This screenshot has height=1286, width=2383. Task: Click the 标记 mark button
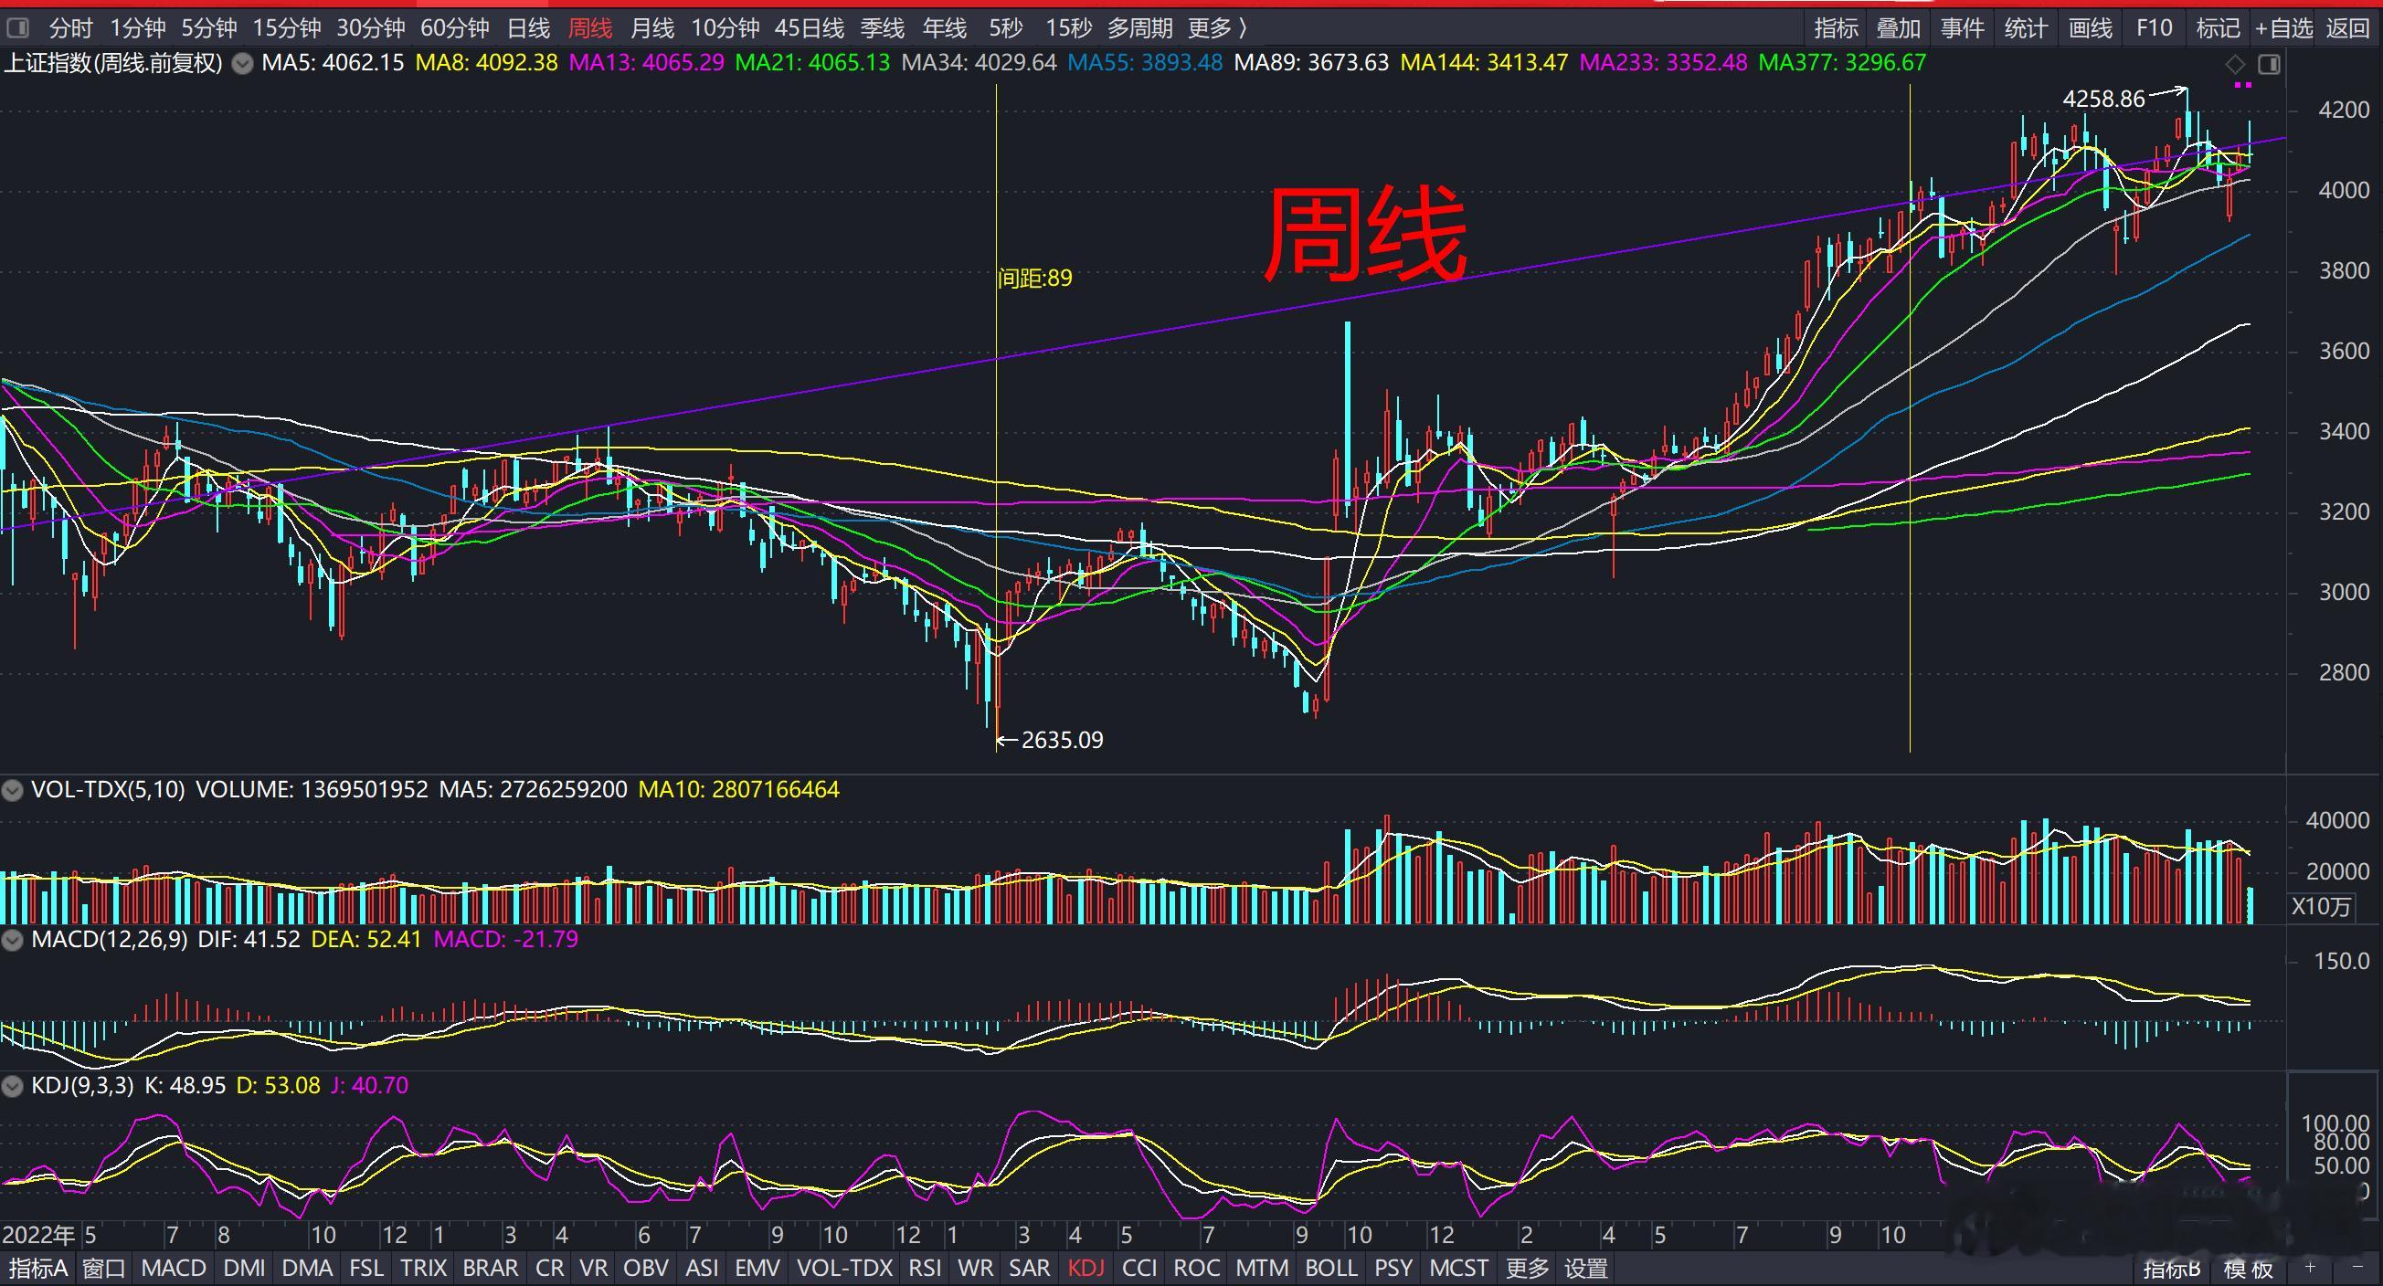click(2219, 28)
